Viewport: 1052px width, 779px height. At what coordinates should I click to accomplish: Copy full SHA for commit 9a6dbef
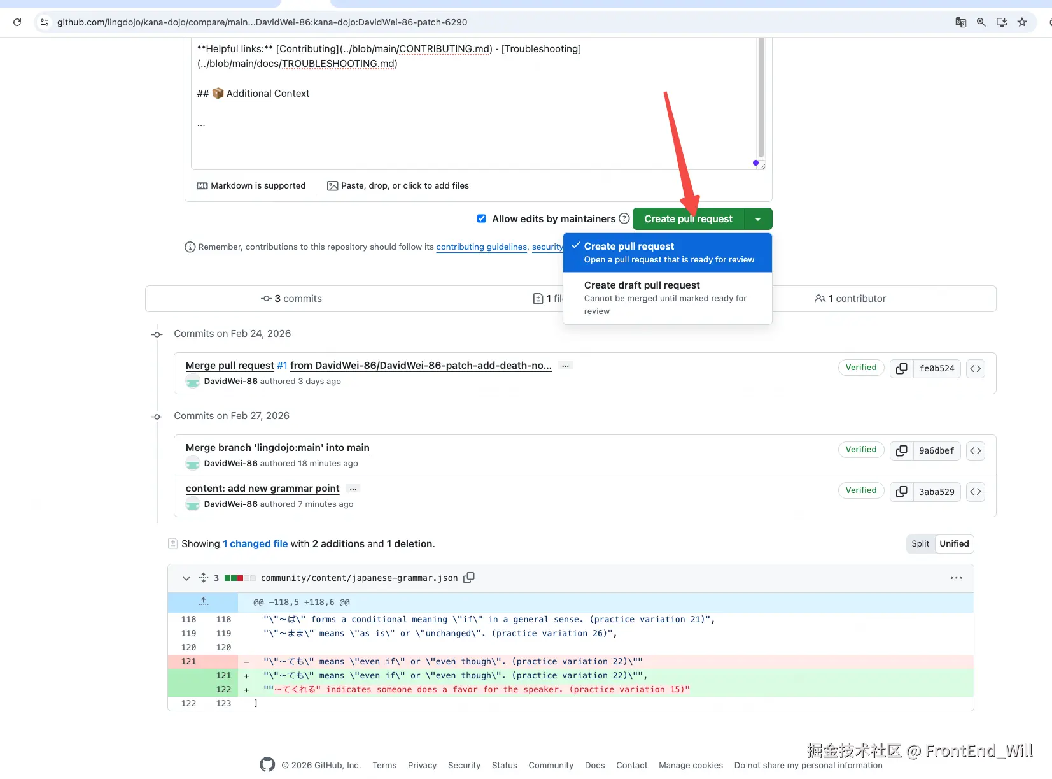click(x=901, y=451)
